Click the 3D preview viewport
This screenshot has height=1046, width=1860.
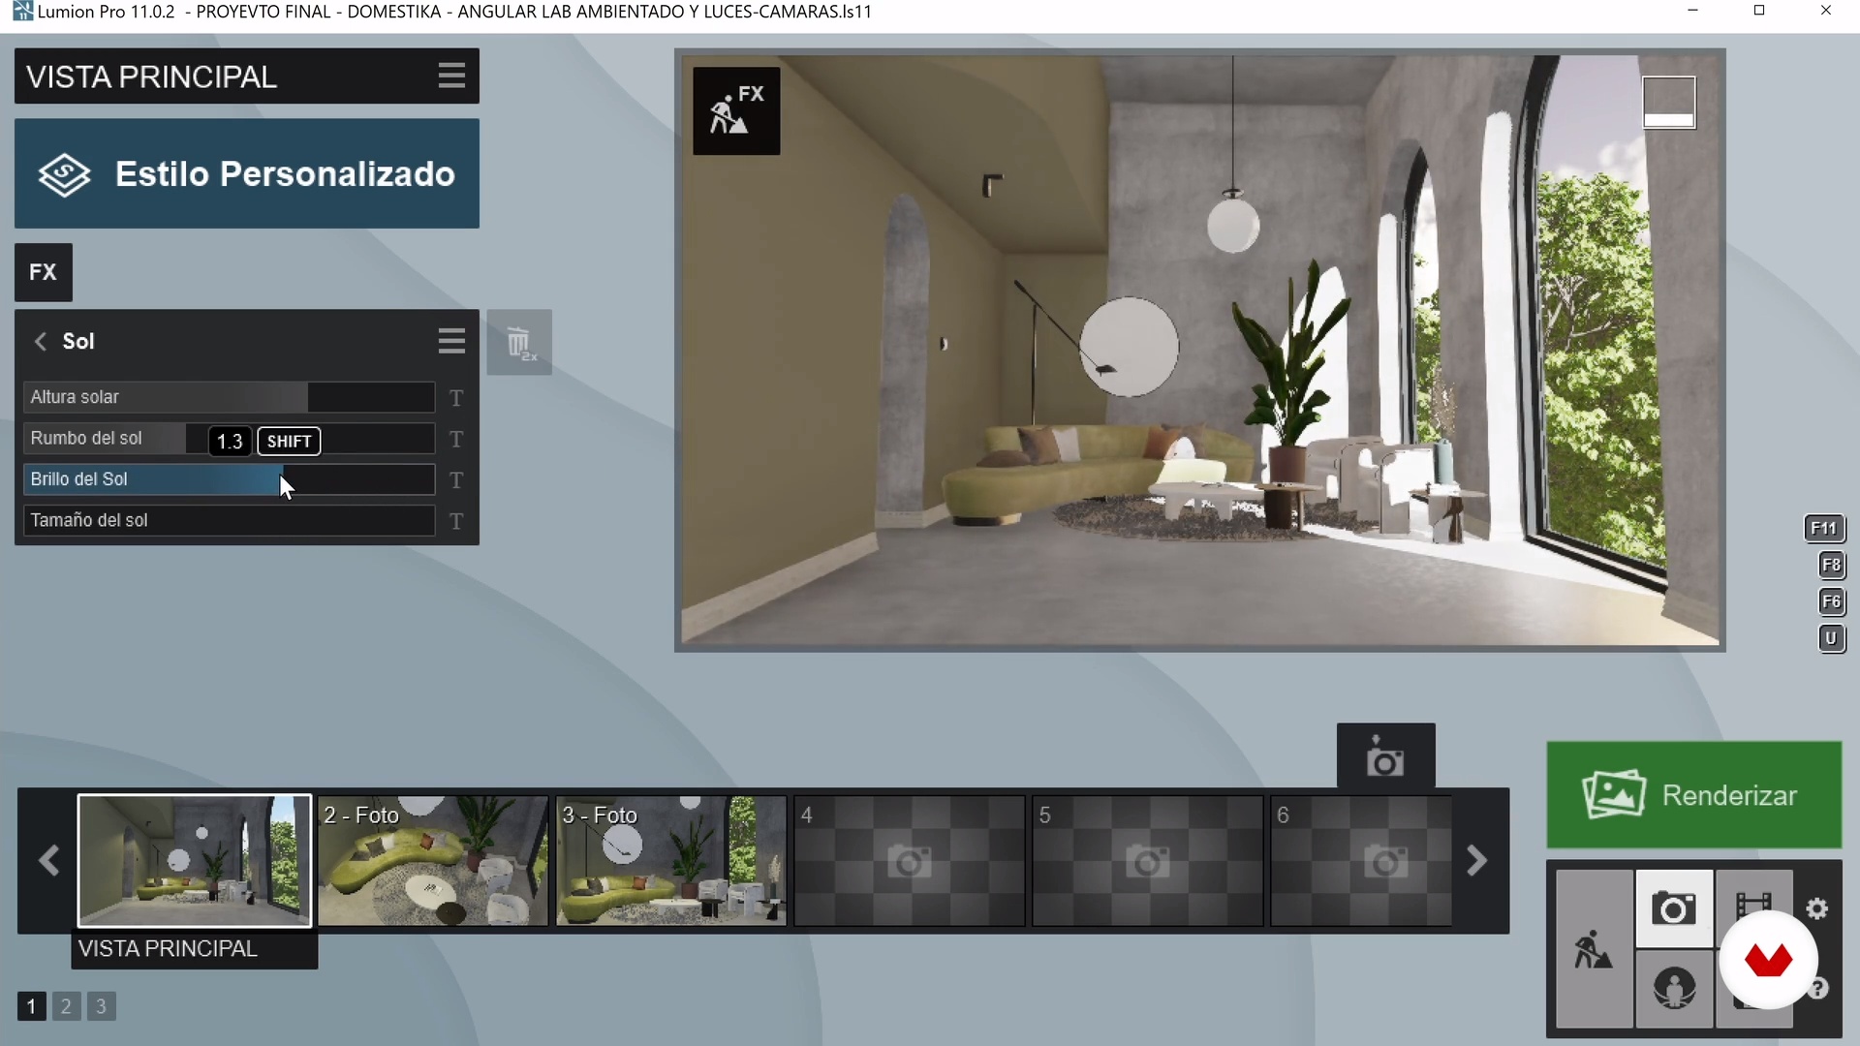1200,350
